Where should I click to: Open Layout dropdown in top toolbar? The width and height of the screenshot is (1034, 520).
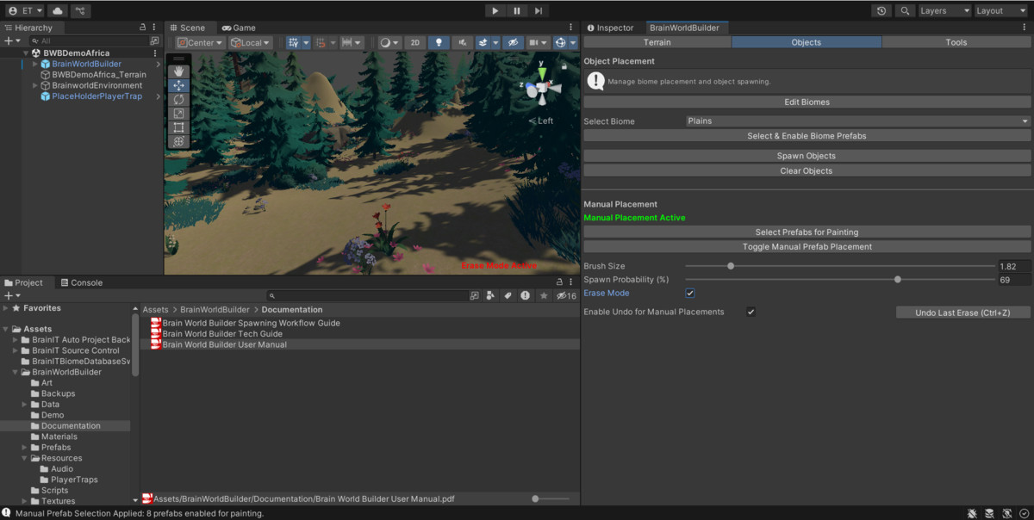coord(1000,10)
